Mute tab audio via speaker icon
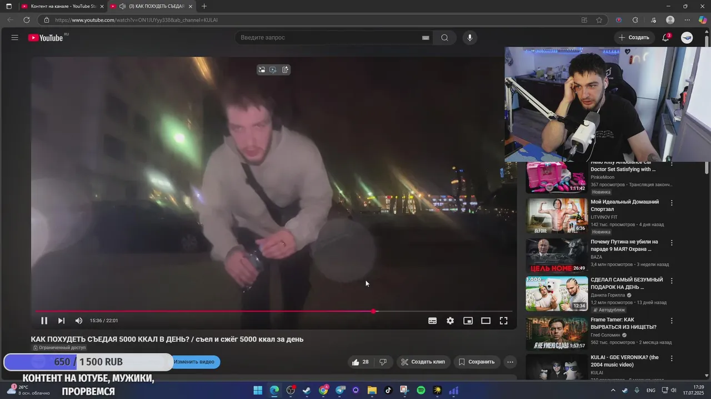The image size is (711, 399). coord(122,6)
